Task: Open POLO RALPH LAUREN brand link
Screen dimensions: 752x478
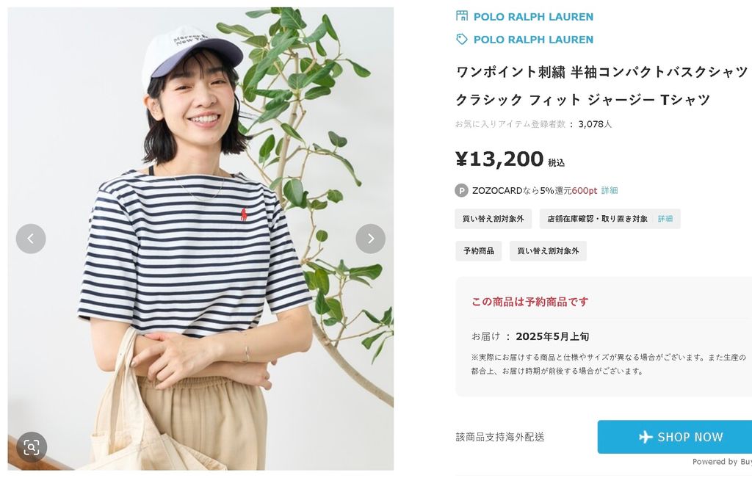Action: (x=533, y=40)
